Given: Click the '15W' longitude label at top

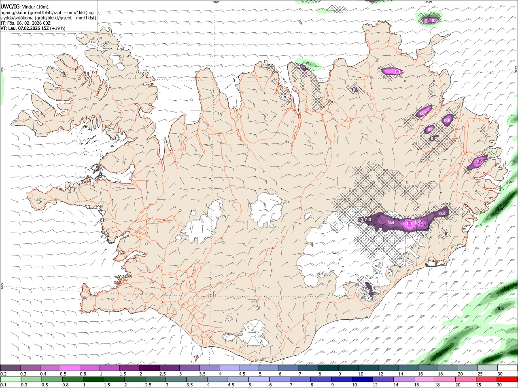Looking at the screenshot, I should pos(429,2).
